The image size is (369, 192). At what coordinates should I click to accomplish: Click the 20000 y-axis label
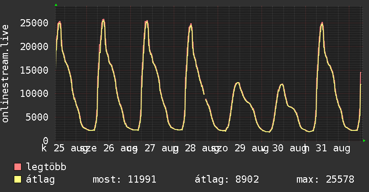(34, 46)
